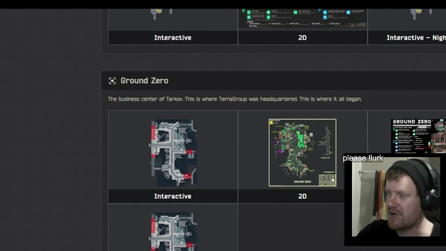Click the upper section's 2D label
Screen dimensions: 446x251
302,38
